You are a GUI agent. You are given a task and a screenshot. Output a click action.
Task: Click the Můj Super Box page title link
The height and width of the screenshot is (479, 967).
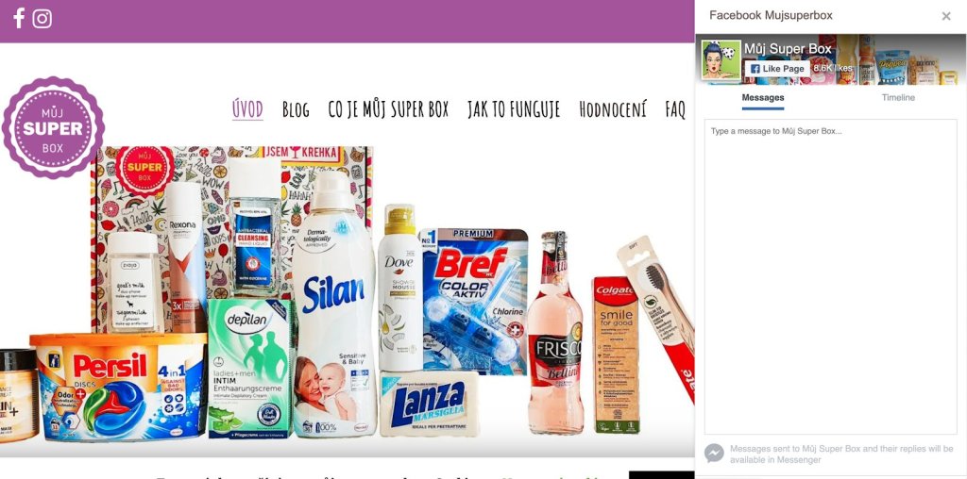tap(788, 49)
